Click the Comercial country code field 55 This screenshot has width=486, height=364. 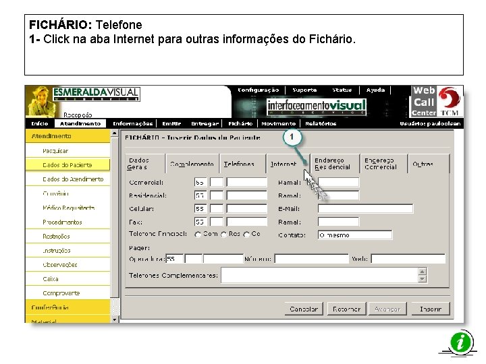(x=200, y=182)
